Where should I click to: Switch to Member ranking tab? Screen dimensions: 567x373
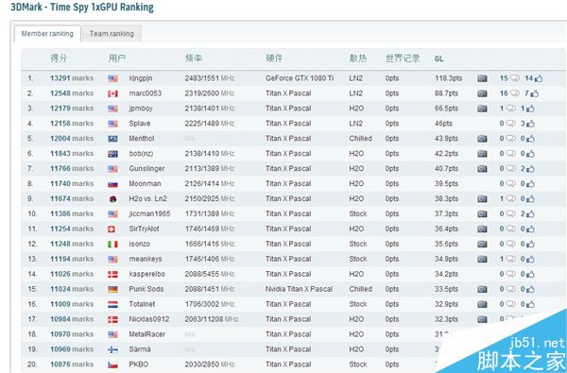(47, 34)
